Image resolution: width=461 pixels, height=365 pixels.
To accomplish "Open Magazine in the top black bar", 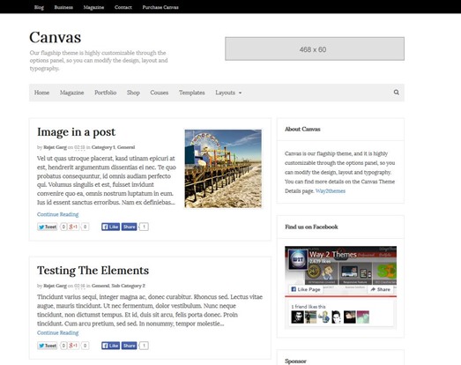I will click(x=93, y=7).
